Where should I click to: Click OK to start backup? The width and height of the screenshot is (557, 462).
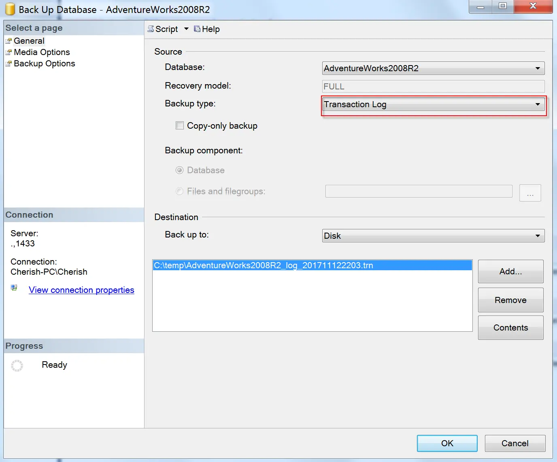pos(447,443)
